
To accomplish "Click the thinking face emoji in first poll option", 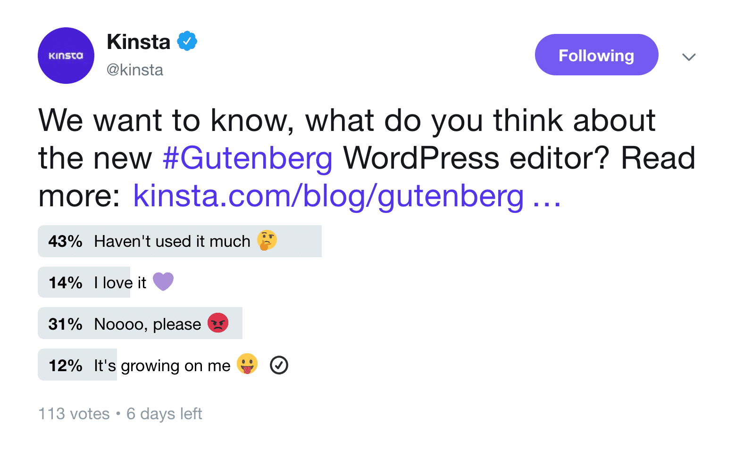I will (267, 241).
